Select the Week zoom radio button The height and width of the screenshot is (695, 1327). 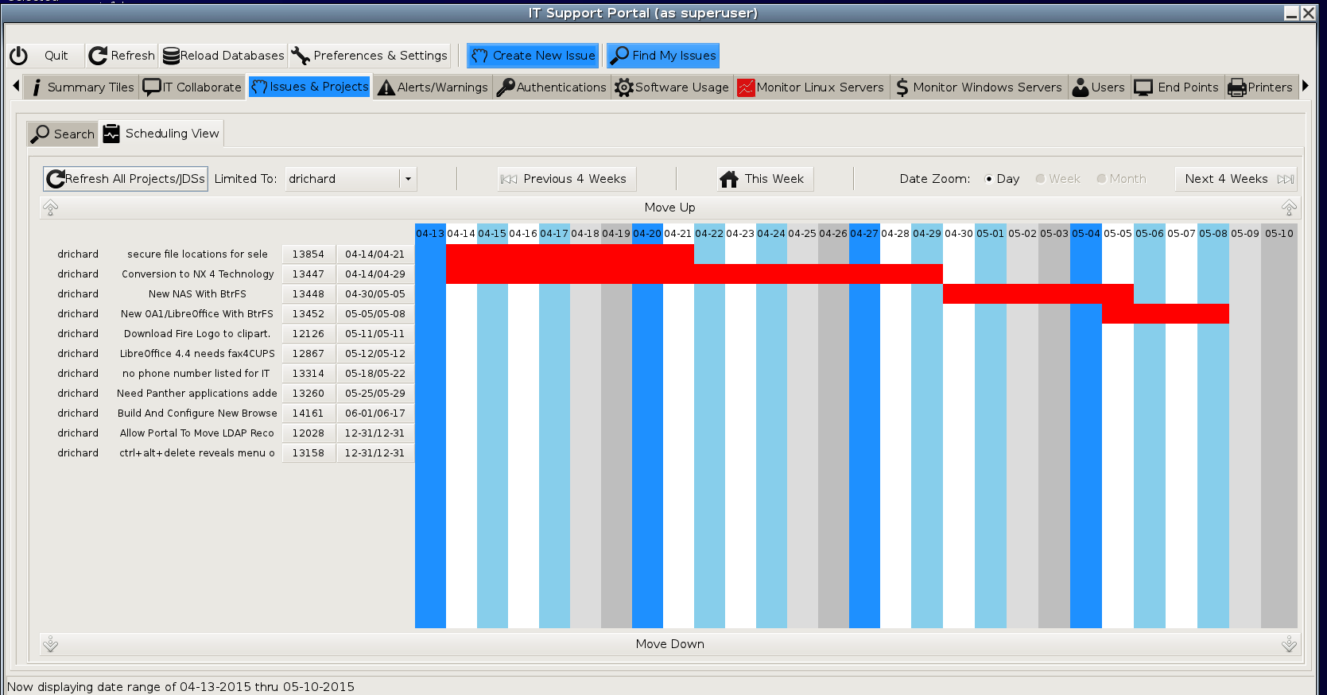click(1040, 179)
